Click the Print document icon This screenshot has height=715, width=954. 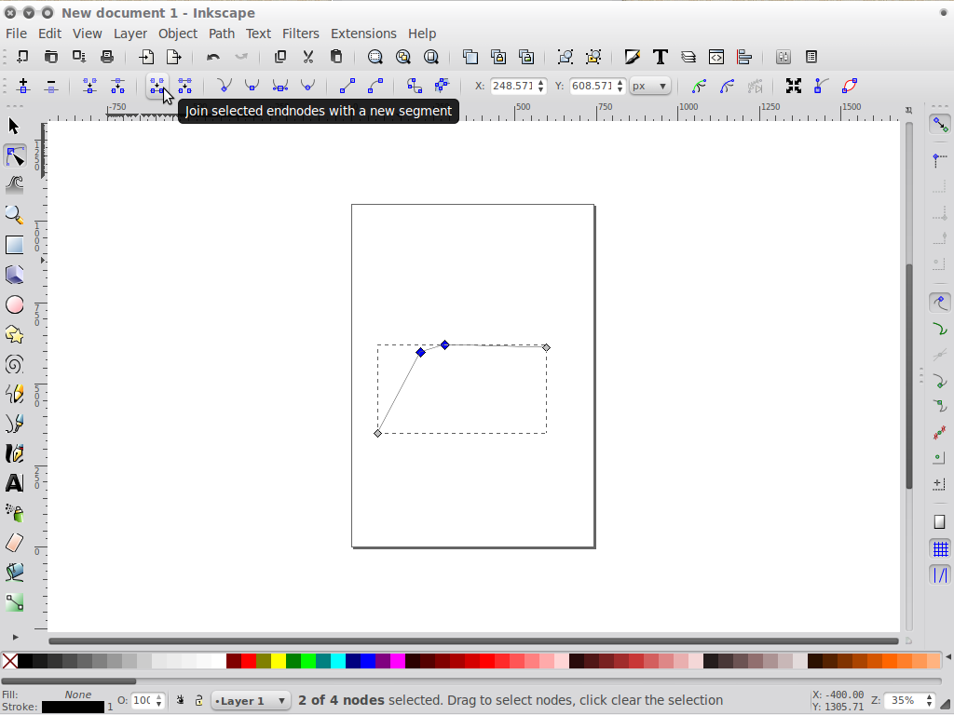click(107, 57)
